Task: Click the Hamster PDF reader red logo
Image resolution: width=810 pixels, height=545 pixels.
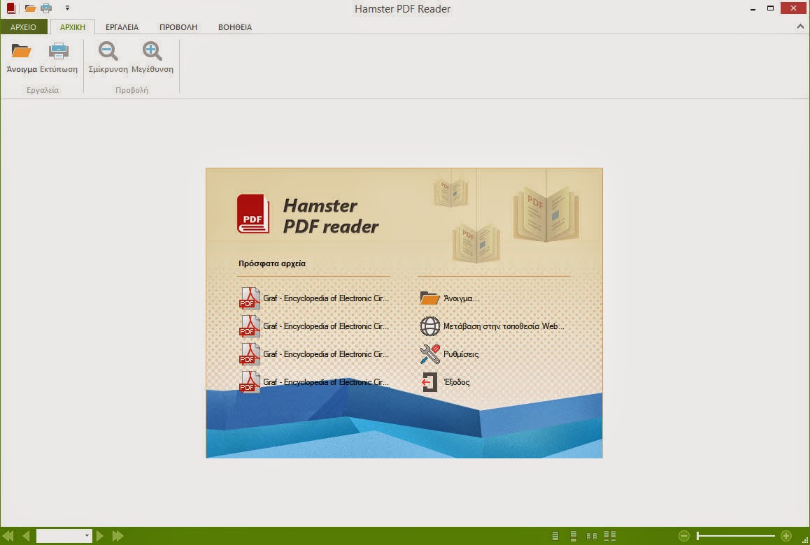Action: tap(253, 214)
